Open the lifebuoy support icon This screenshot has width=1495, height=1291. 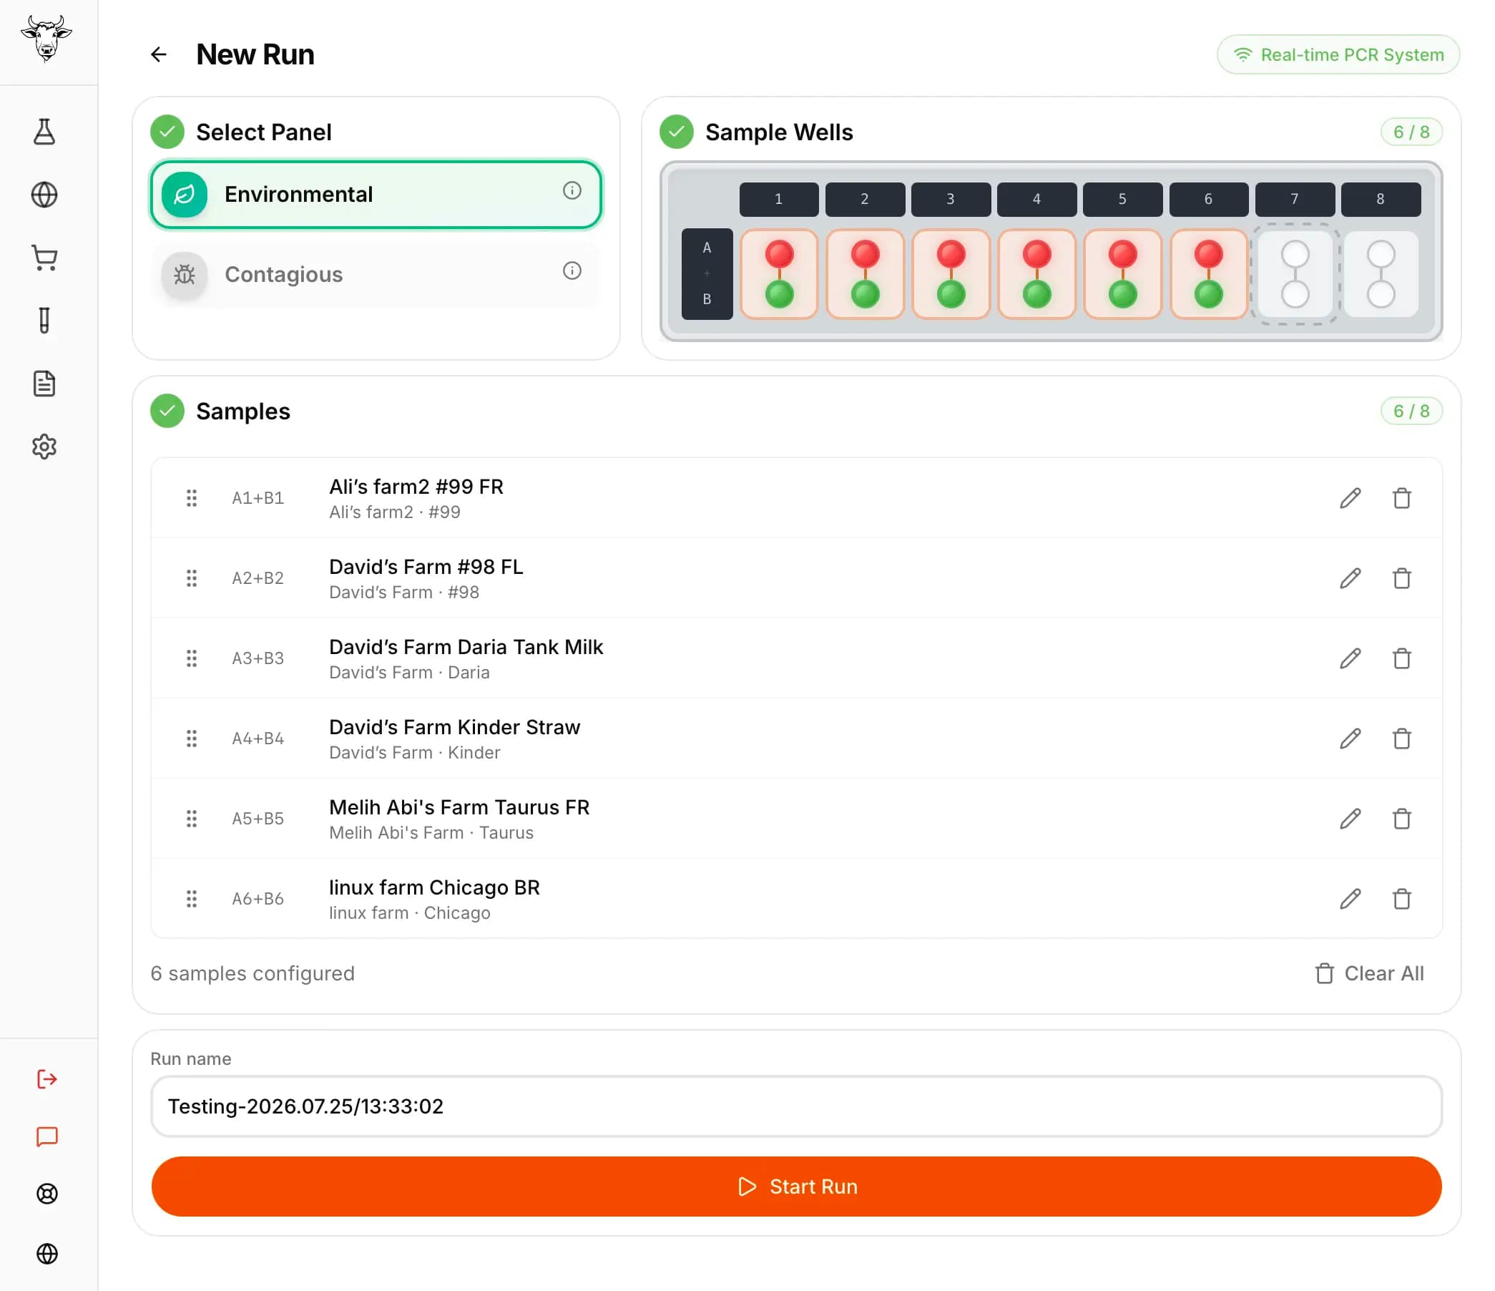tap(47, 1194)
